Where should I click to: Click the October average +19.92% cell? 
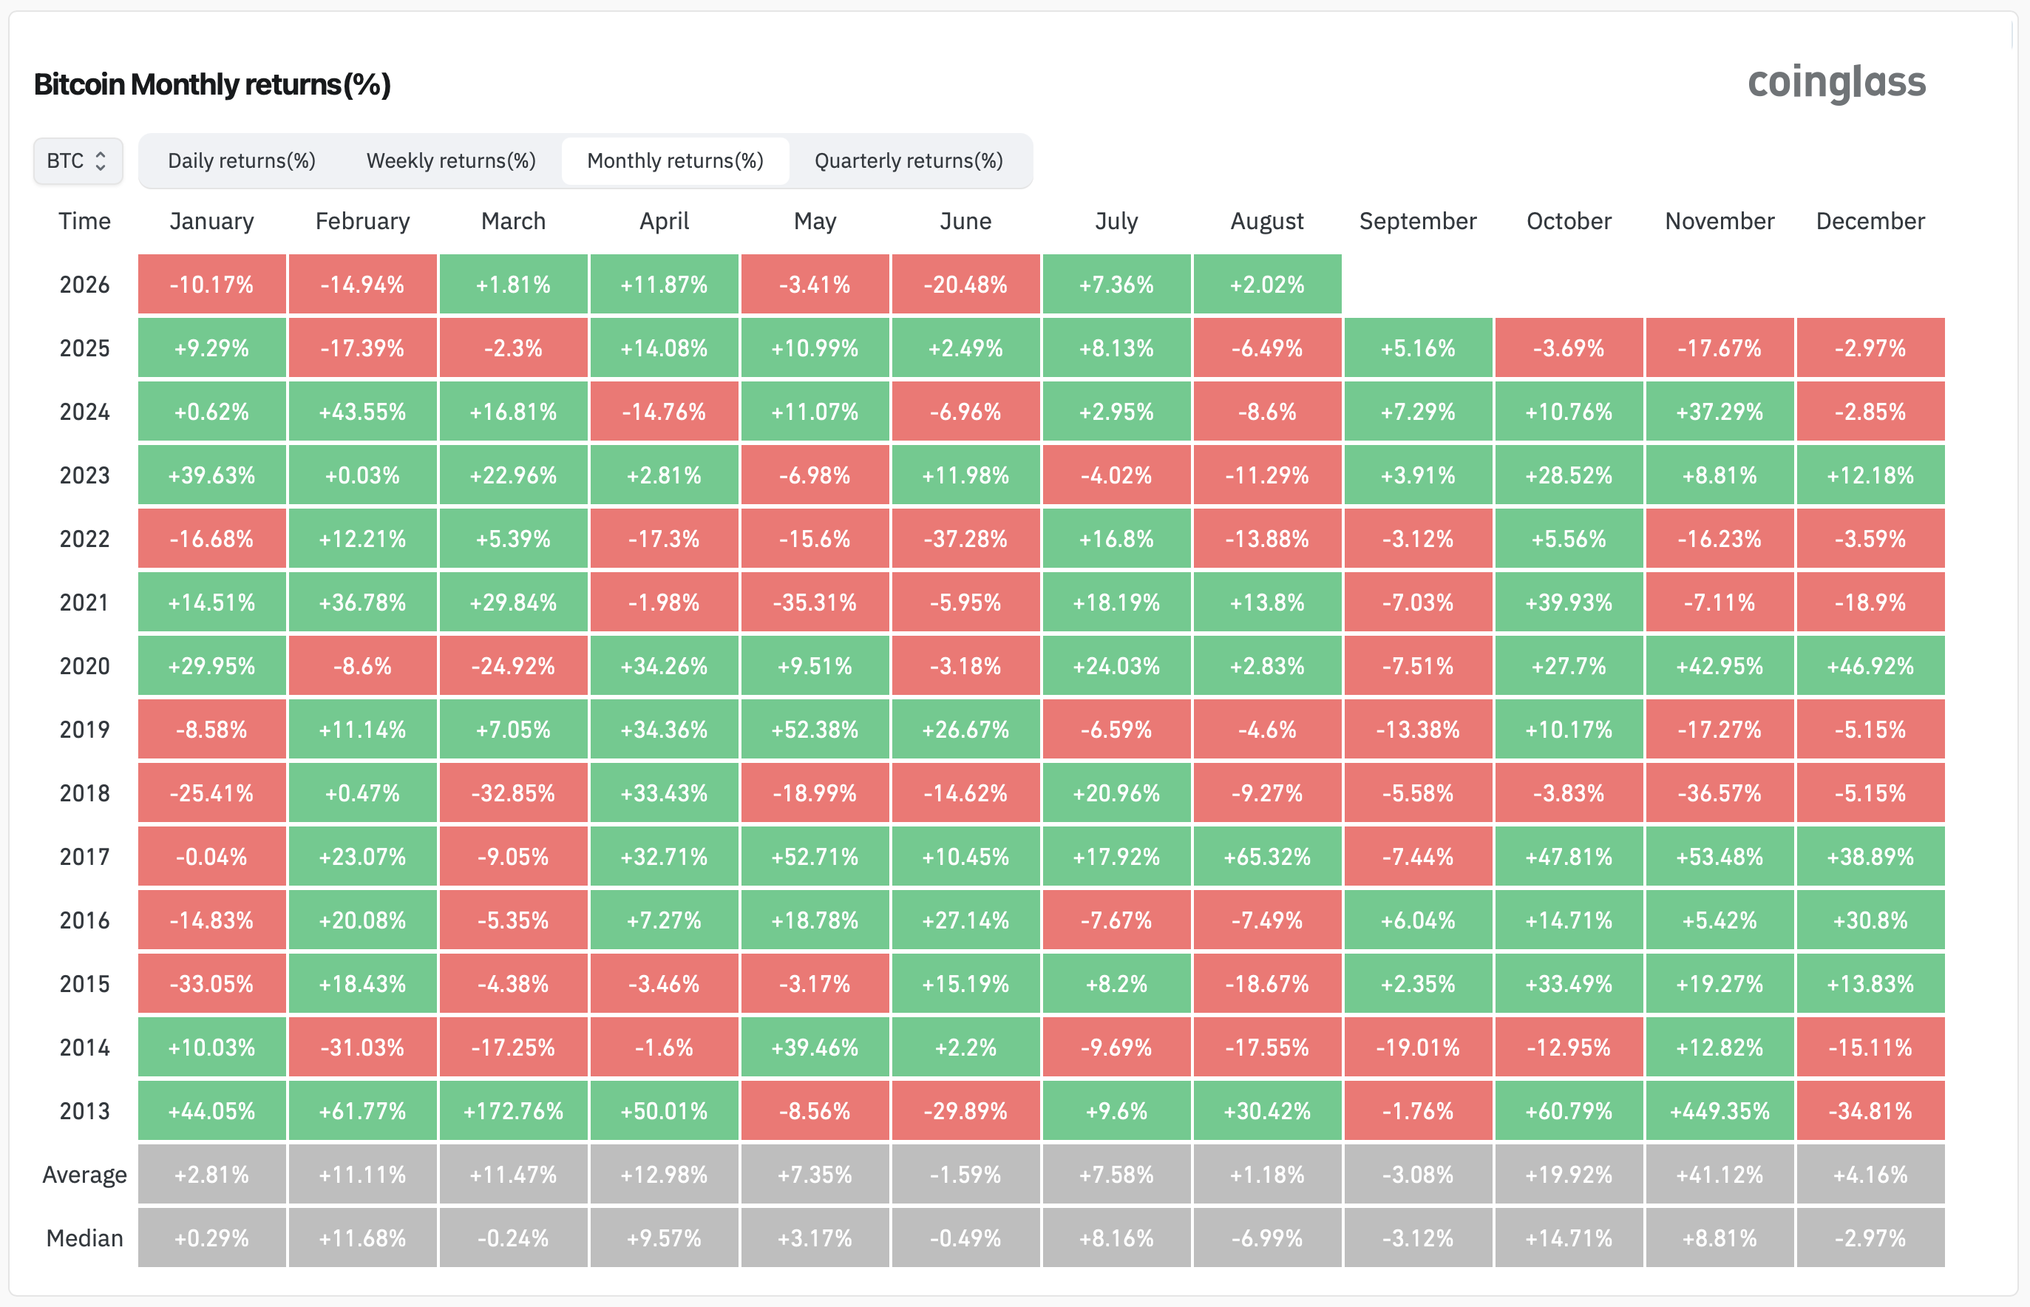(x=1569, y=1175)
